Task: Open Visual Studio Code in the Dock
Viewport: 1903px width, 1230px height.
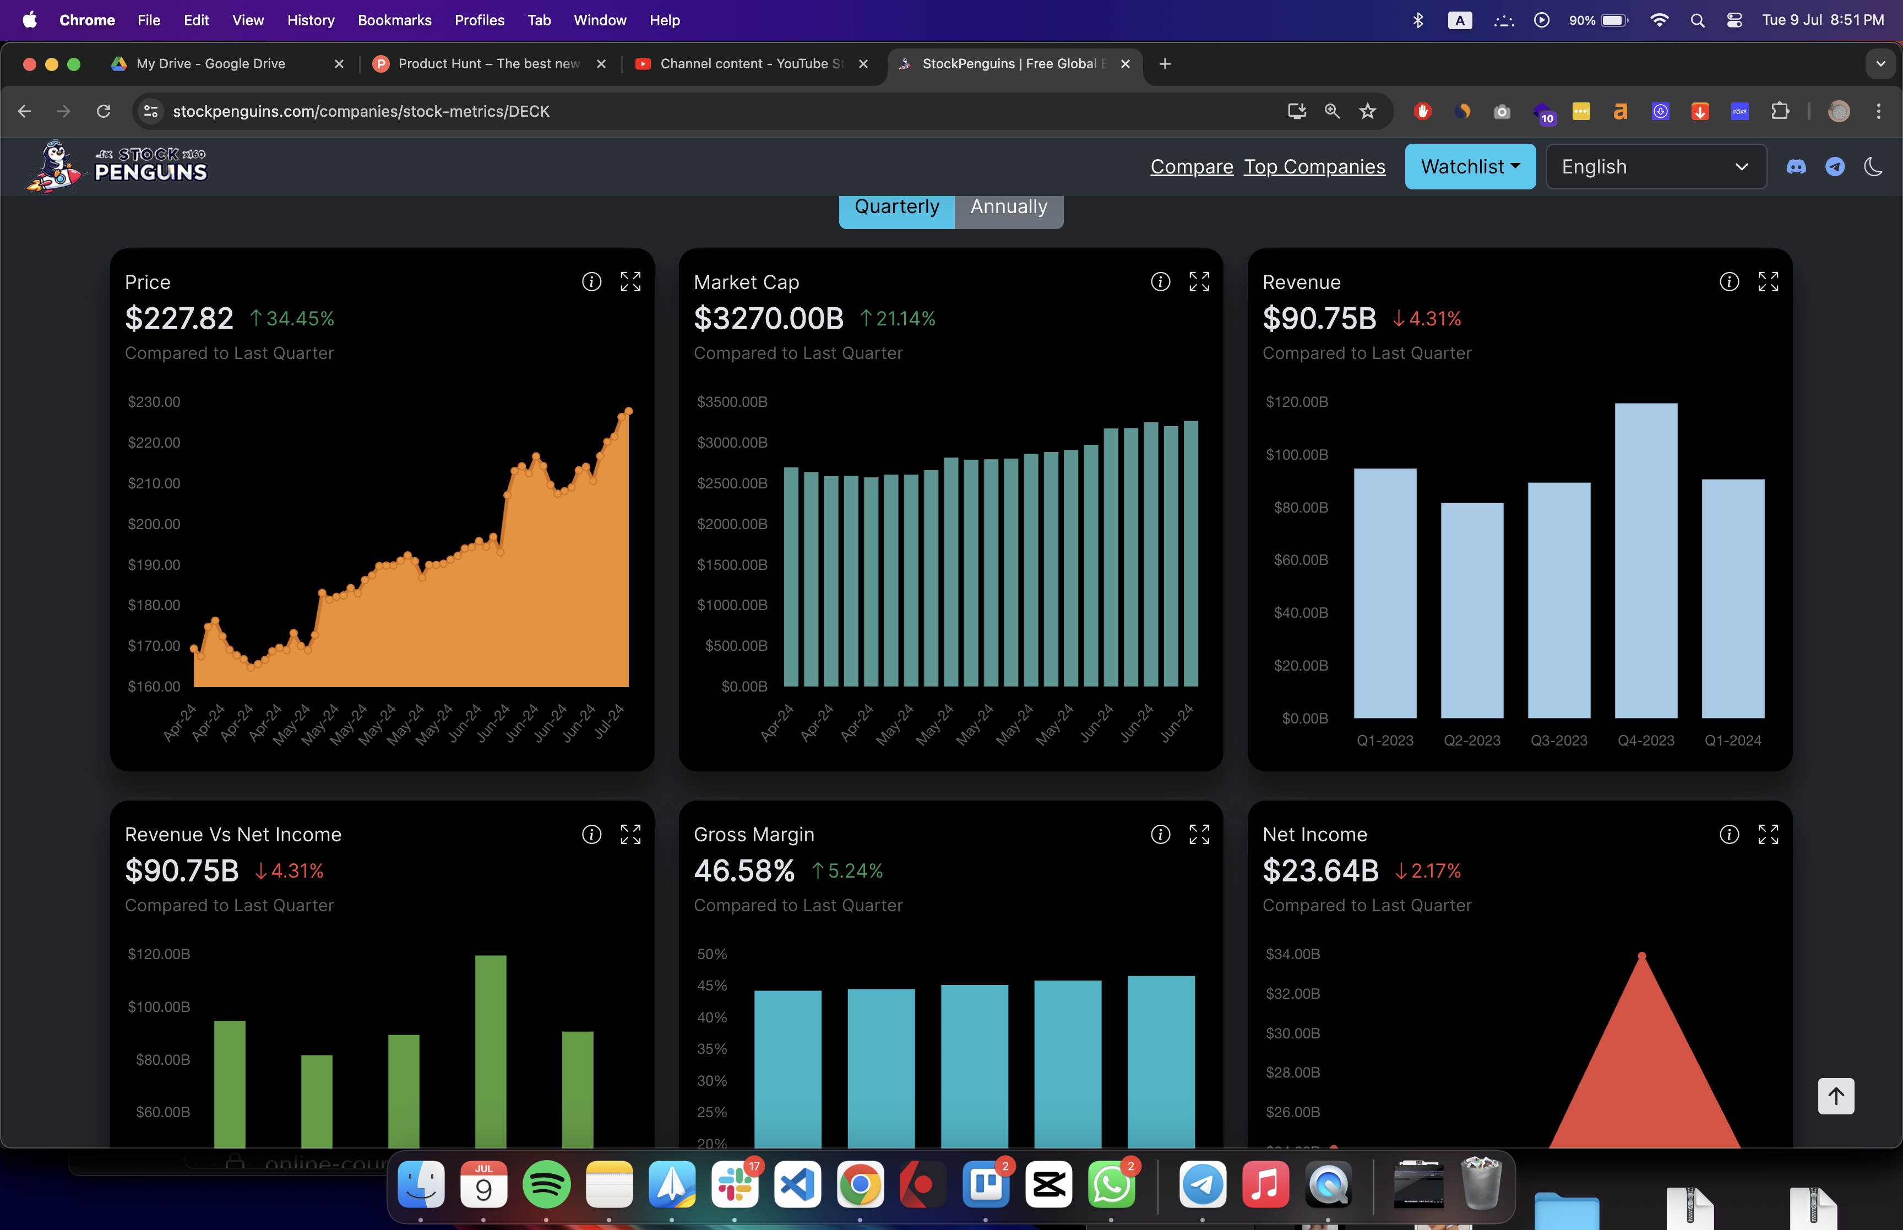Action: click(797, 1184)
